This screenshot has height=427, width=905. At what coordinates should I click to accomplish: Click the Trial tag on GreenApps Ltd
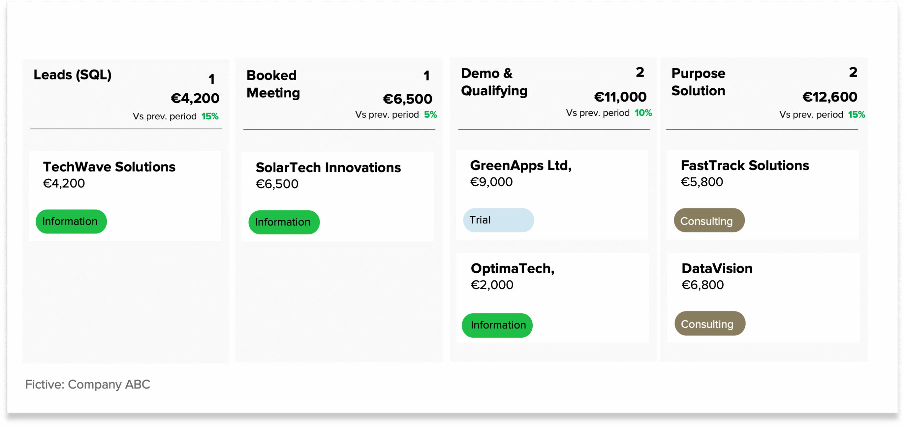click(x=498, y=220)
